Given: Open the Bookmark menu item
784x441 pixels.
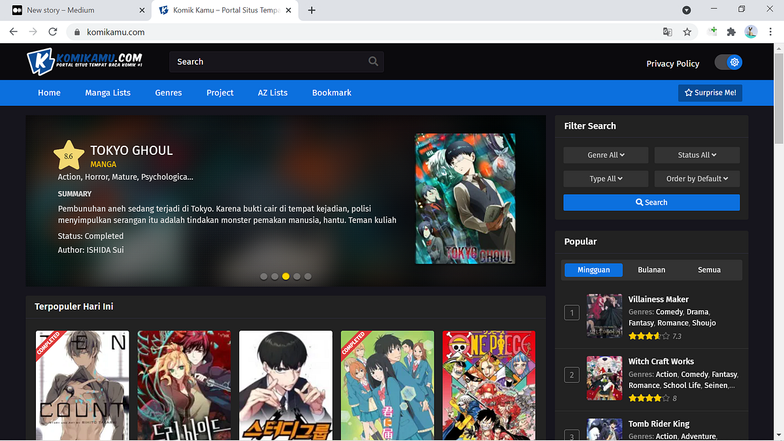Looking at the screenshot, I should click(332, 93).
